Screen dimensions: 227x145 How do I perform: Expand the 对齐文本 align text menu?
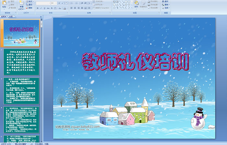coord(98,5)
